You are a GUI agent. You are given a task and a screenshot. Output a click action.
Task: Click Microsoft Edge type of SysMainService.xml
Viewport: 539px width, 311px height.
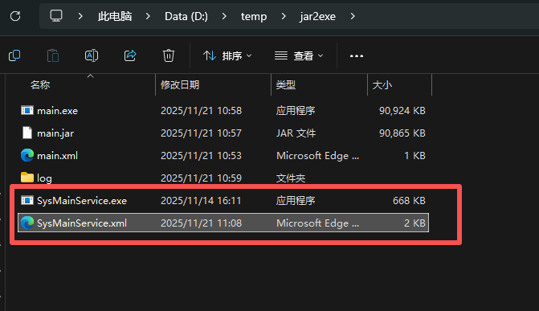(x=317, y=223)
